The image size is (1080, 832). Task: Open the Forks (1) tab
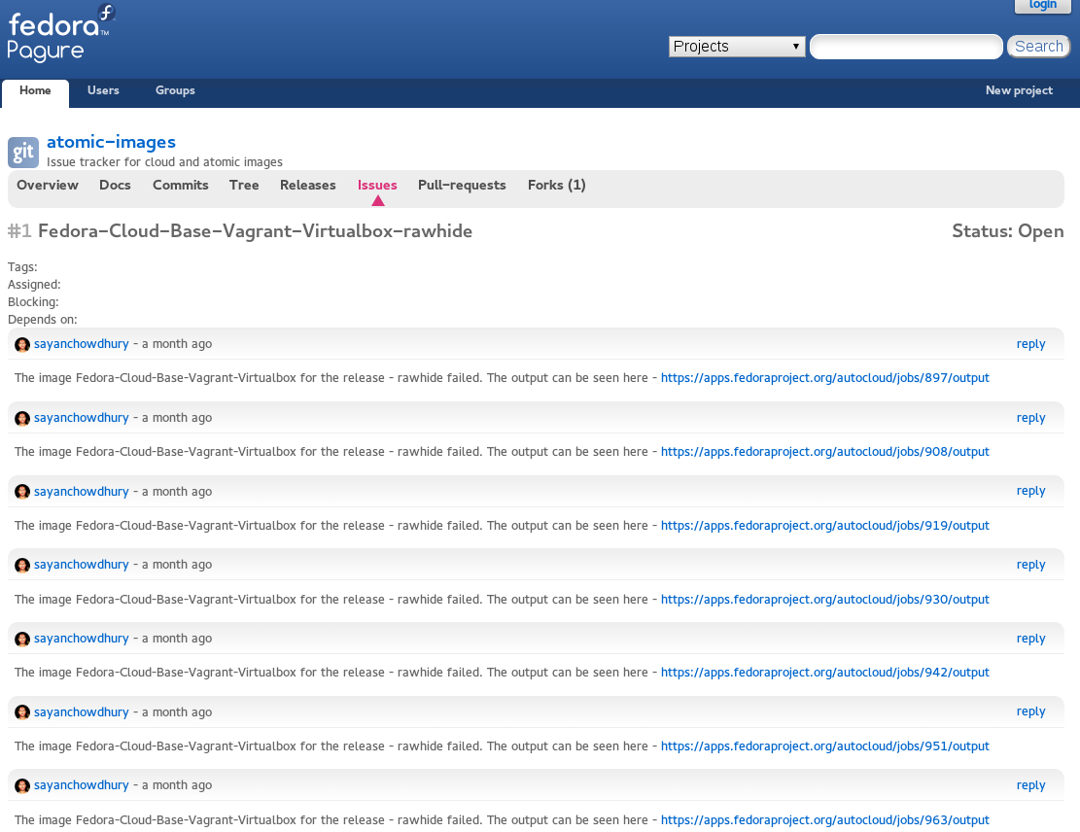tap(557, 186)
